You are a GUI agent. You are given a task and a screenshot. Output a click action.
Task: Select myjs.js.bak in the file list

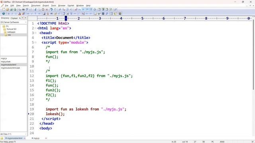tap(6, 62)
